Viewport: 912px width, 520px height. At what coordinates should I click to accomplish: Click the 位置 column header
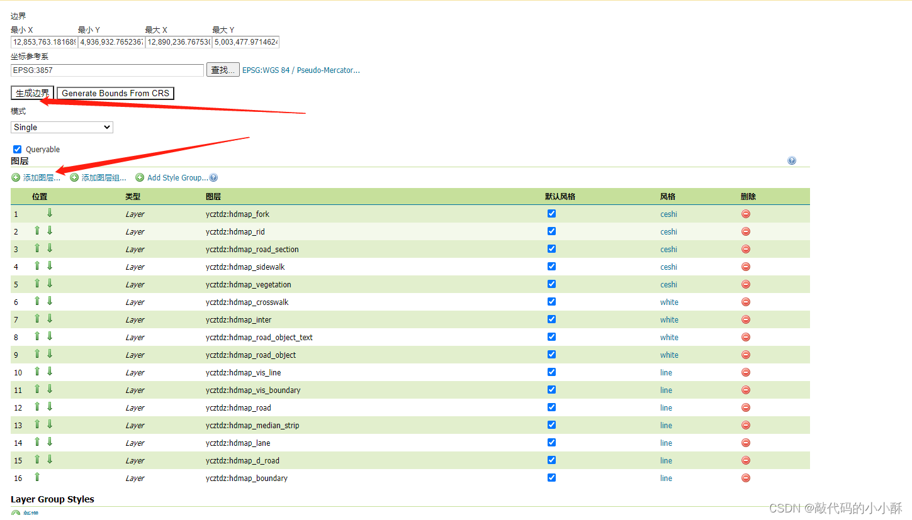click(40, 196)
